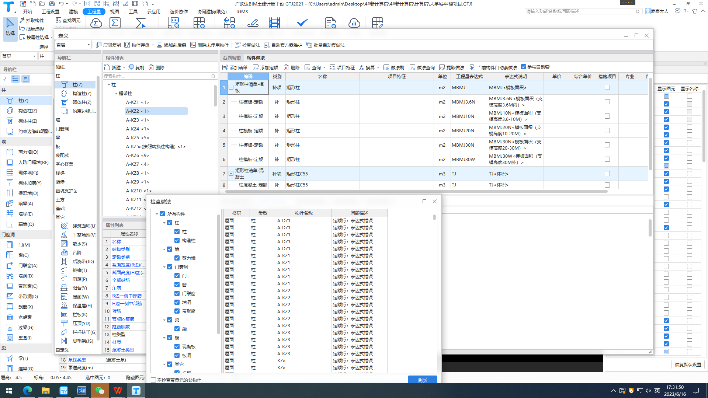Uncheck 现浇板 in 检查做法 tree
This screenshot has height=398, width=708.
(x=177, y=346)
